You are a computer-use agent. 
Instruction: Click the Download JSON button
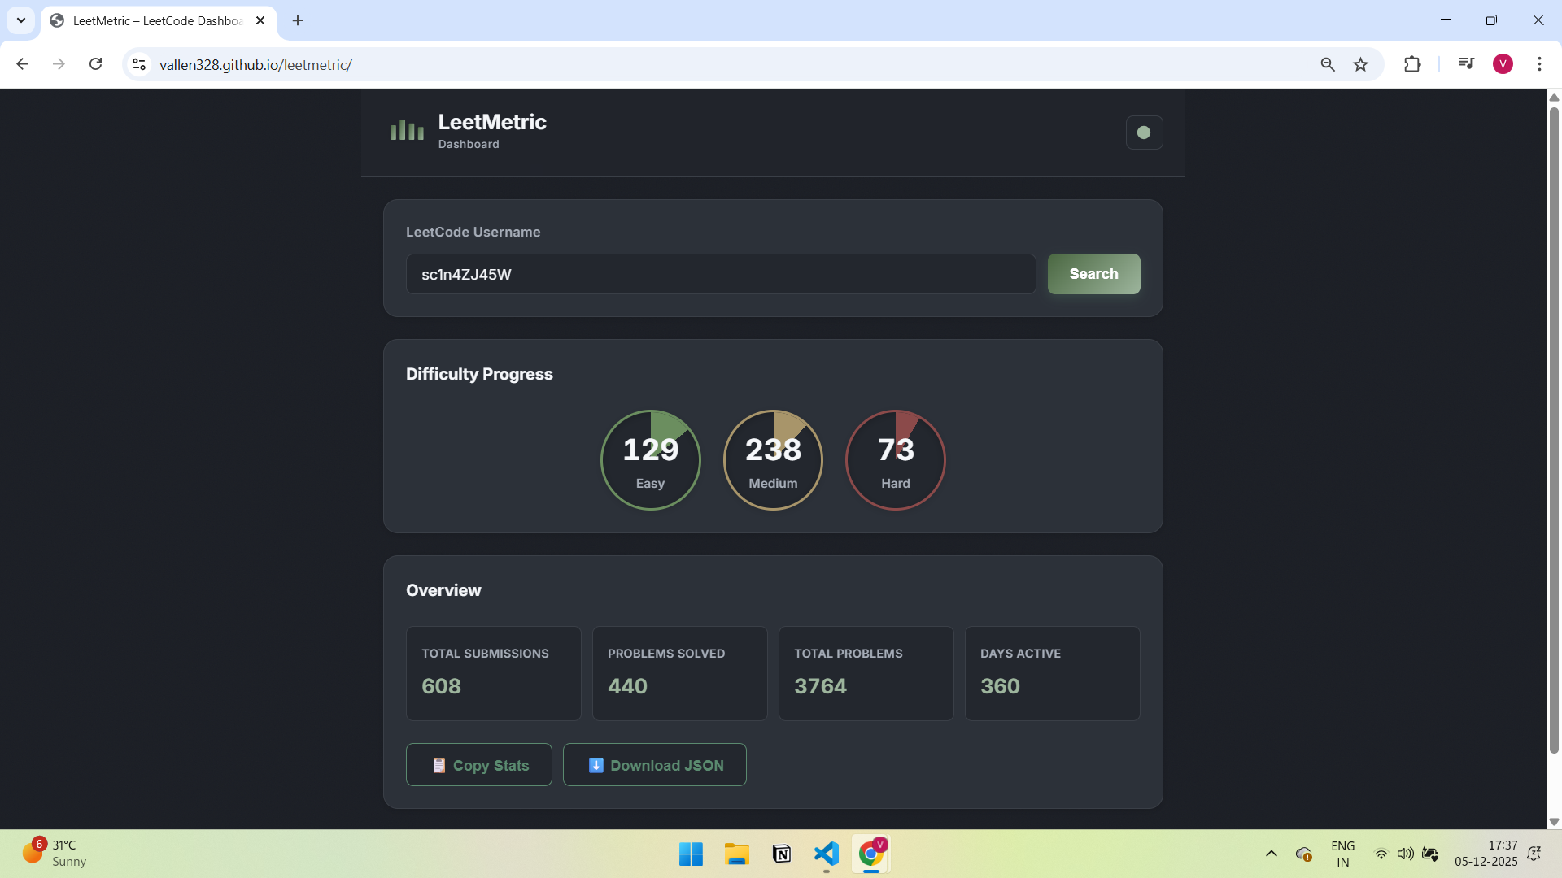click(654, 765)
